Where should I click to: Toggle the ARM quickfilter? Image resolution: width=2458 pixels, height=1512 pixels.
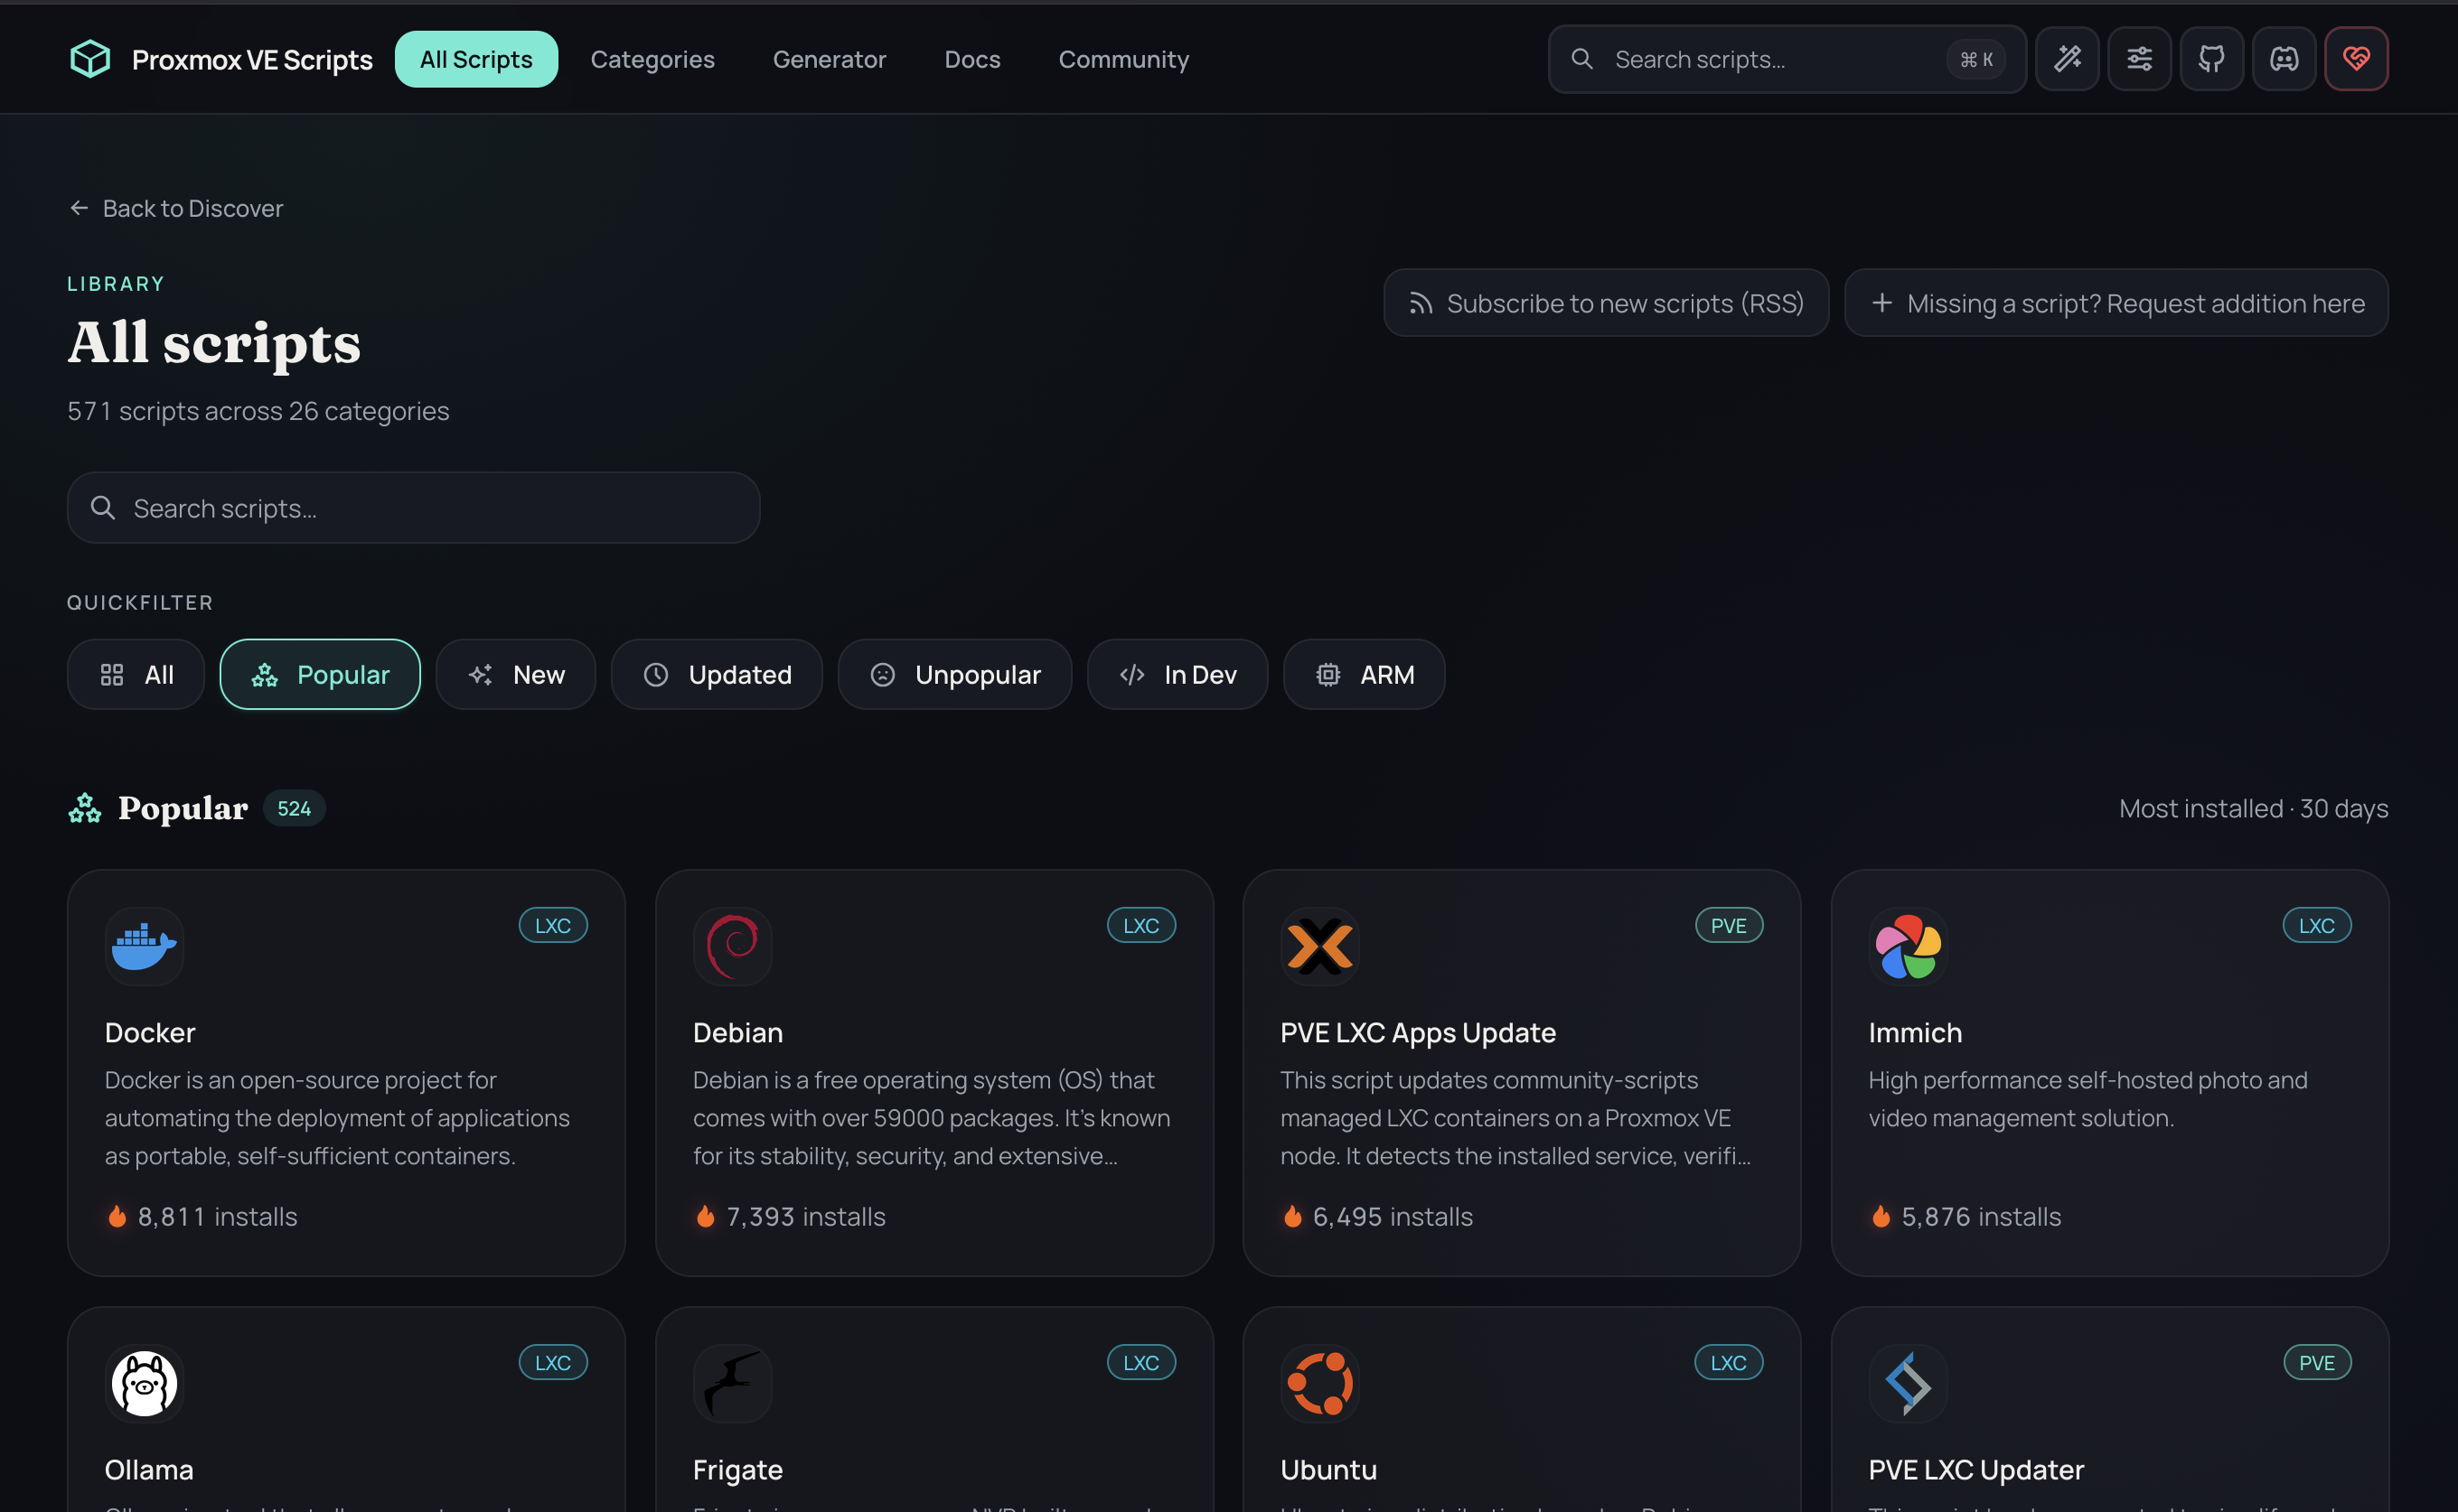(1364, 675)
